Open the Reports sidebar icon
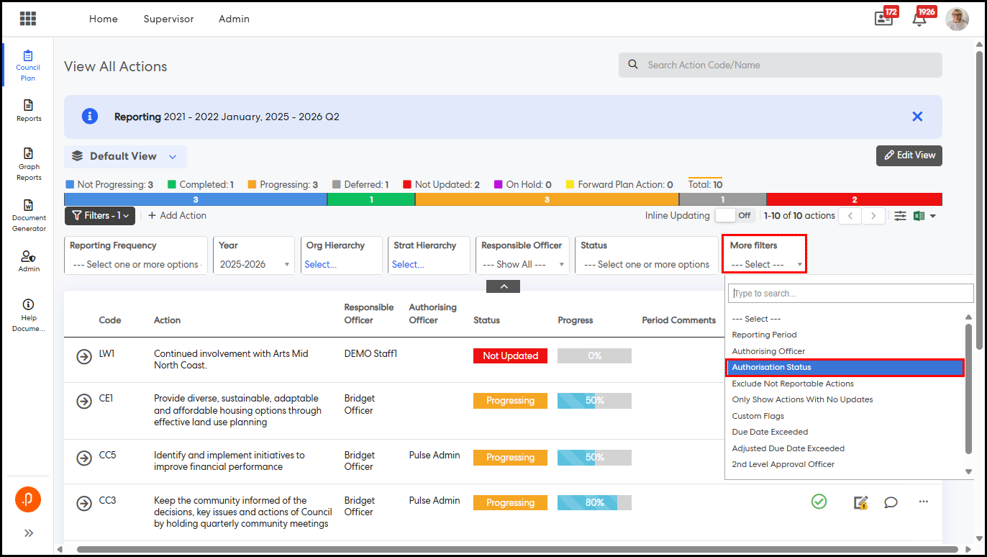Image resolution: width=987 pixels, height=557 pixels. click(29, 110)
